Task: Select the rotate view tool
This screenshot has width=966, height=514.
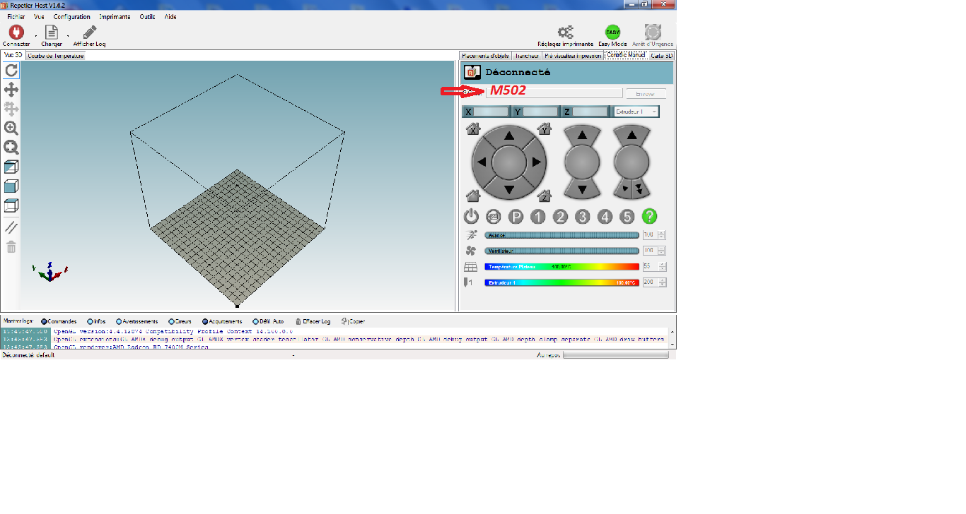Action: (11, 70)
